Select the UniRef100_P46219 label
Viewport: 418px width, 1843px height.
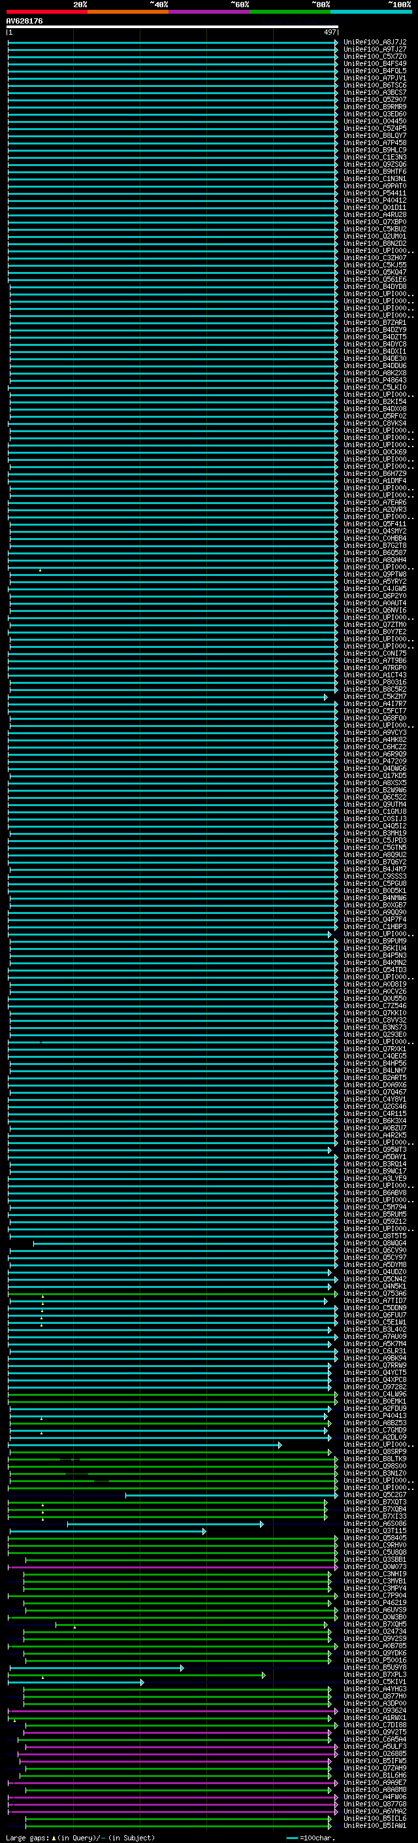[374, 1602]
